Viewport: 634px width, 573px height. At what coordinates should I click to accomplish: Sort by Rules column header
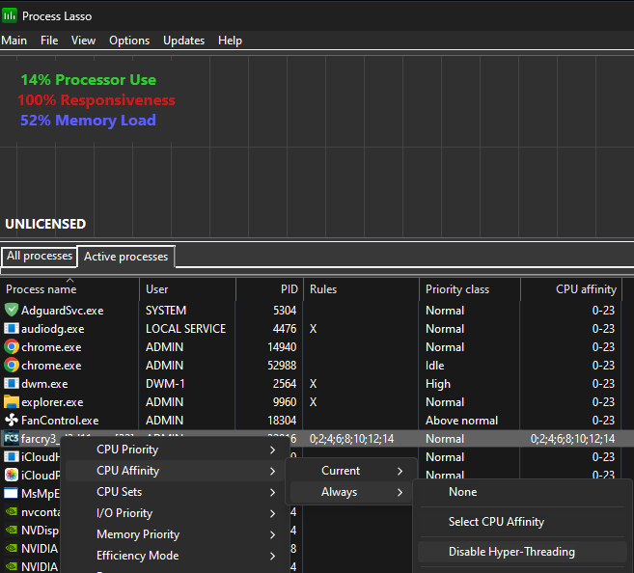pos(362,289)
